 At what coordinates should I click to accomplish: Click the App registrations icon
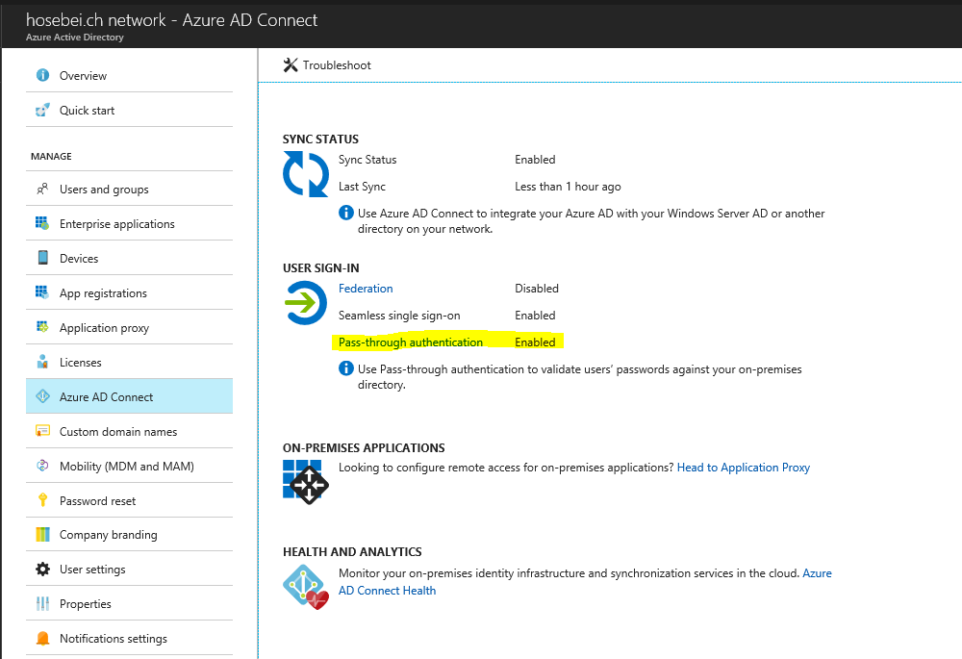[x=42, y=292]
